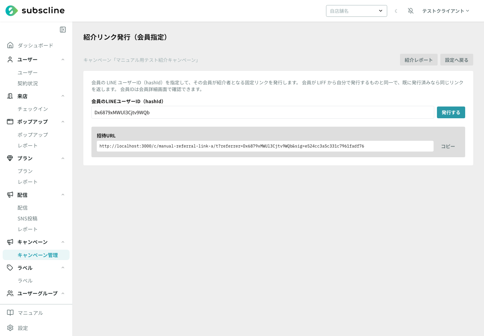Select キャンペーン管理 in the sidebar
Viewport: 484px width, 336px height.
pyautogui.click(x=36, y=255)
